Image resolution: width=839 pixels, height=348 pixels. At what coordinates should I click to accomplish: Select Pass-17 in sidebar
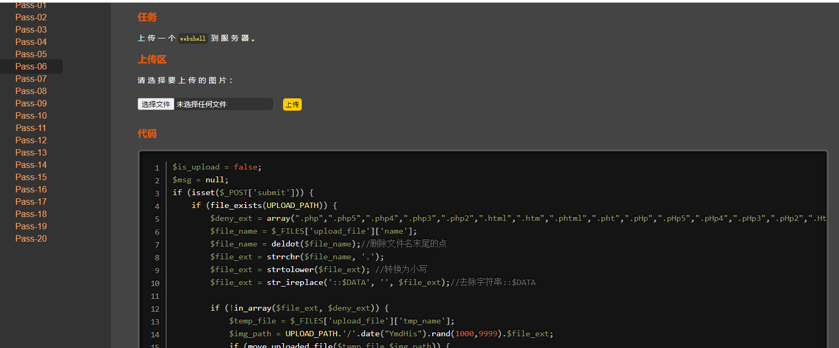tap(31, 202)
